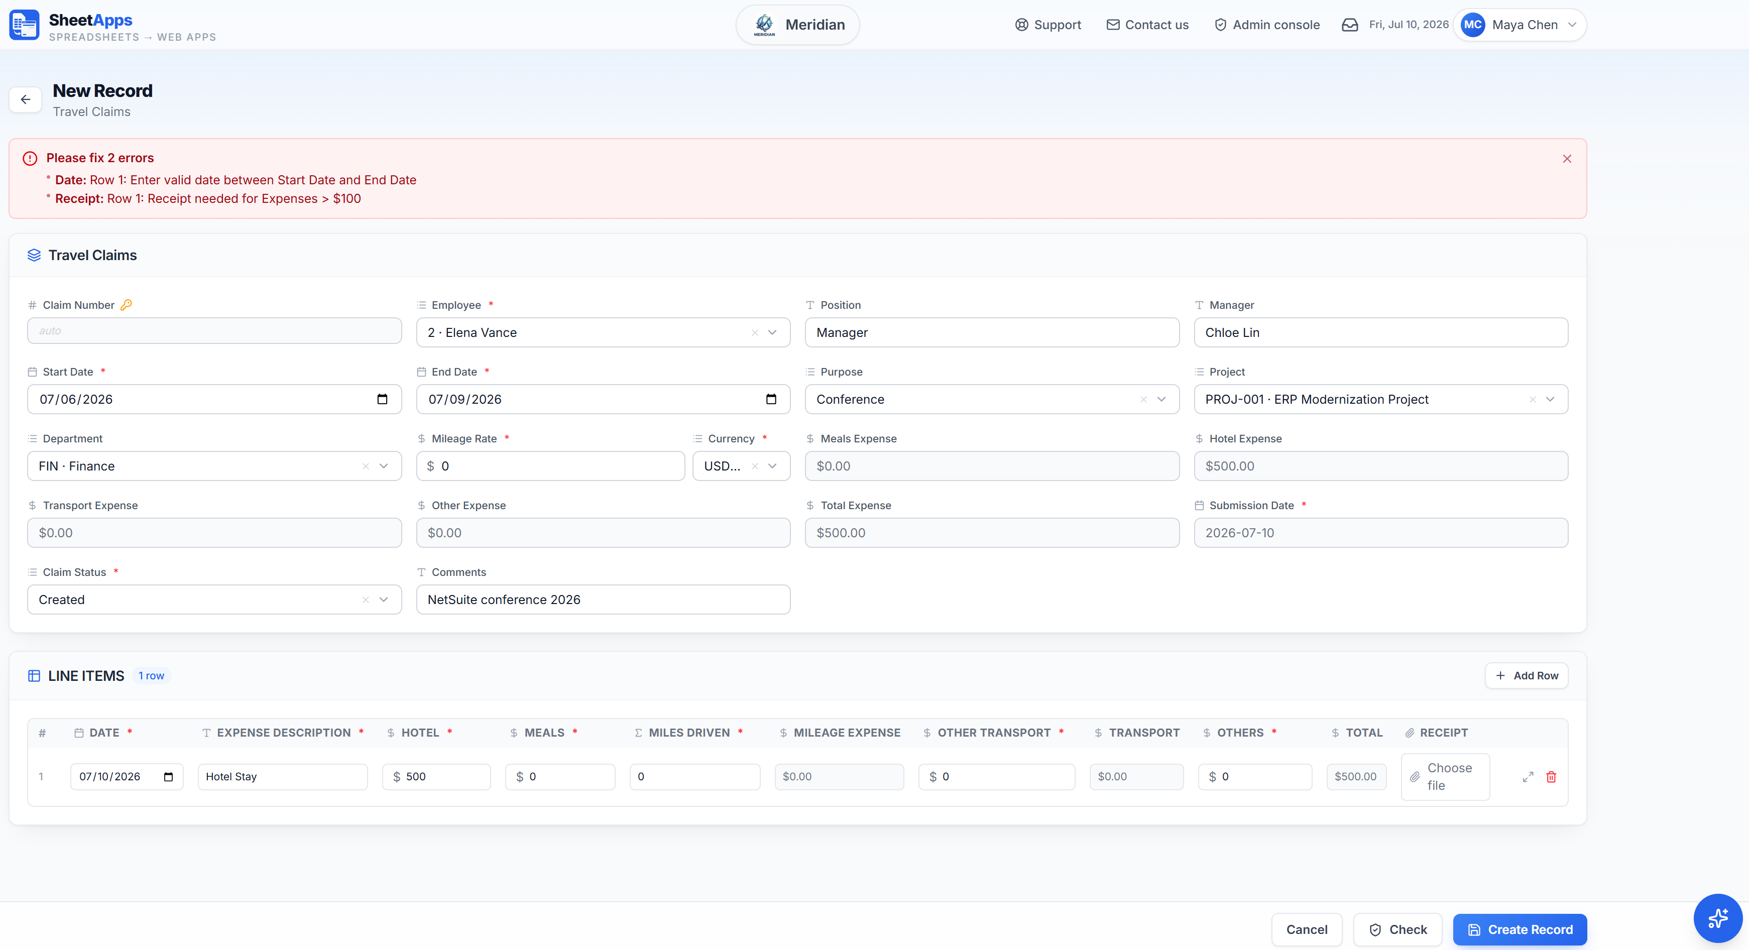Open Start Date calendar picker
This screenshot has width=1749, height=950.
click(x=382, y=399)
